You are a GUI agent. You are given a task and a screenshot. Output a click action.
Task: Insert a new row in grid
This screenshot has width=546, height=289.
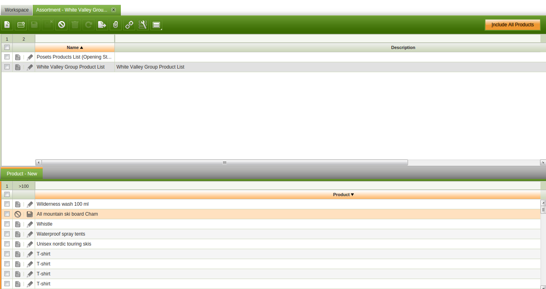(21, 25)
